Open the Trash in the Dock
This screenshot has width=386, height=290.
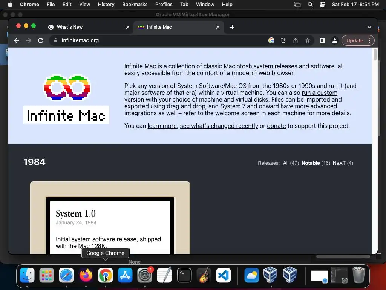(359, 275)
